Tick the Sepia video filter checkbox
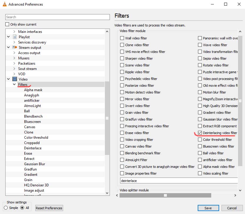 pyautogui.click(x=200, y=58)
